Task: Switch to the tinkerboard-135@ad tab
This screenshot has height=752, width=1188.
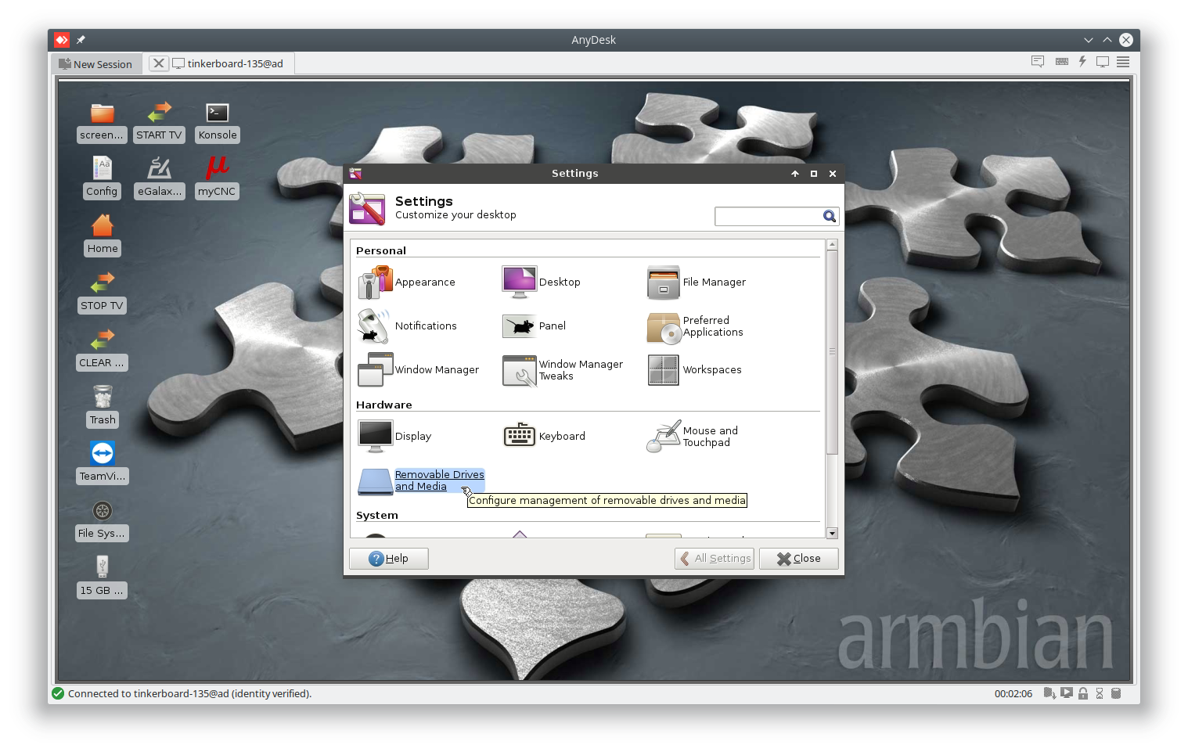Action: [228, 64]
